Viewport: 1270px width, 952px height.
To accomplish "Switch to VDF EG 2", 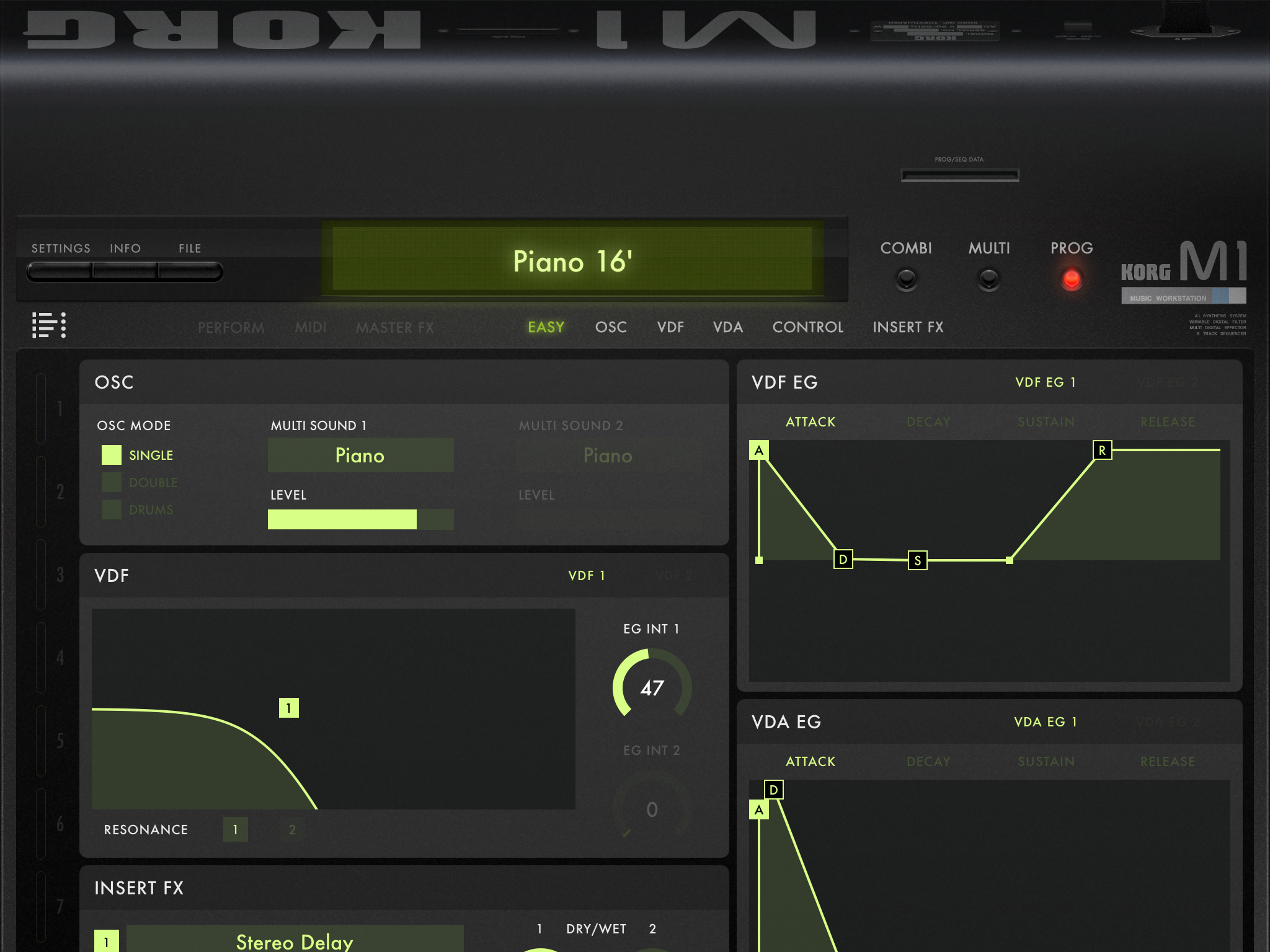I will tap(1167, 382).
